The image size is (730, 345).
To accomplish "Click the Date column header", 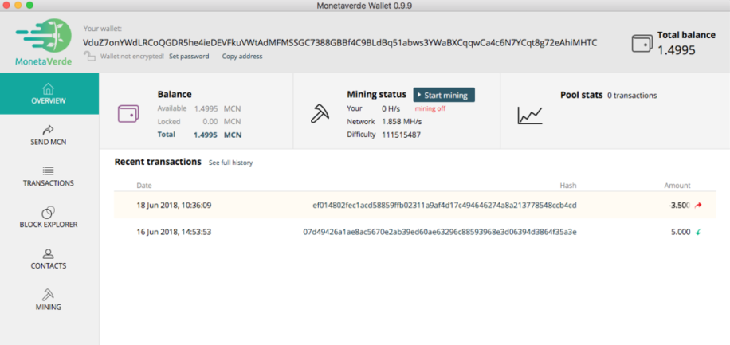I will click(144, 186).
